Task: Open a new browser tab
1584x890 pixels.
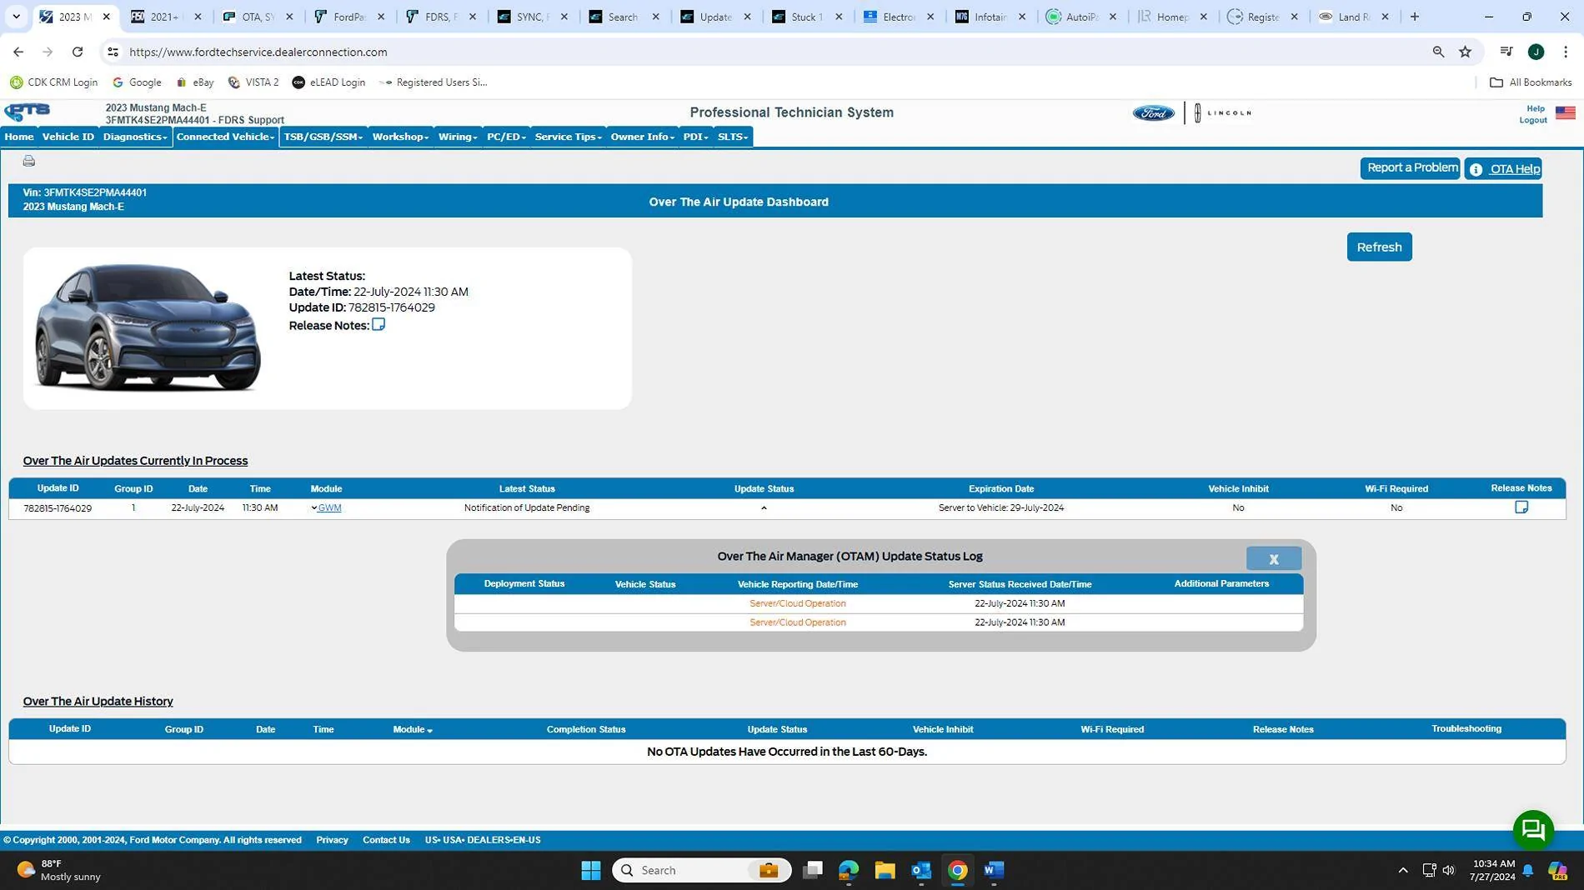Action: click(1415, 17)
